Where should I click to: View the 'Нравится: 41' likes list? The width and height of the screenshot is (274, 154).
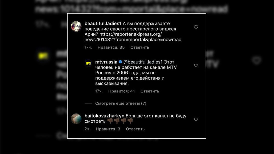(x=121, y=91)
